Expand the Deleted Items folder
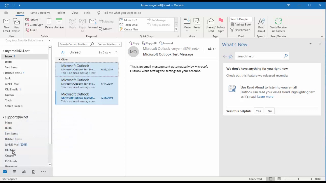Screen dimensions: 326x183 click(3, 73)
